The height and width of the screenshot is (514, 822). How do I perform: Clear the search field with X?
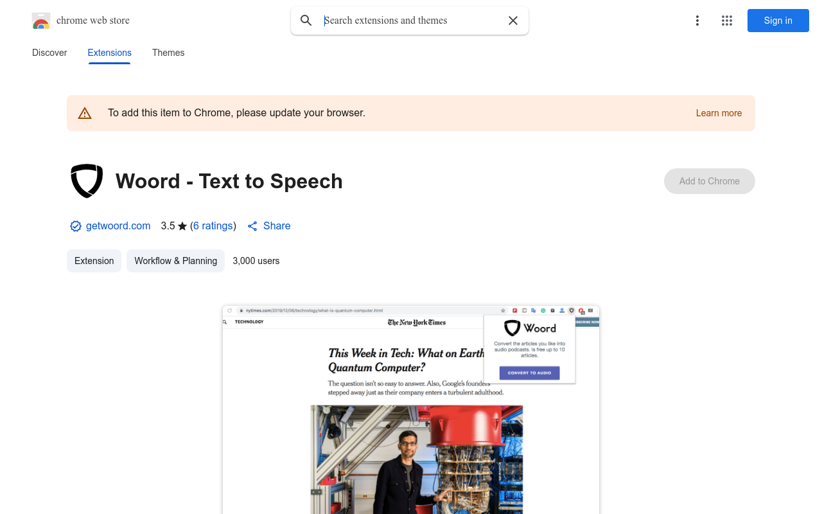coord(513,21)
